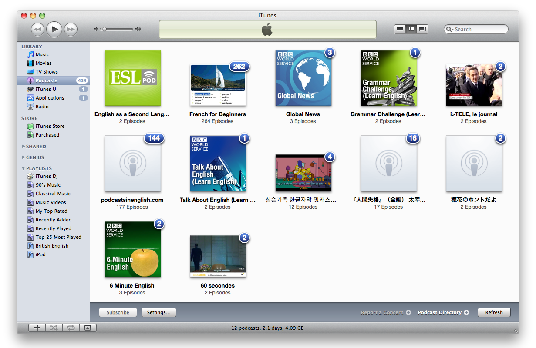Open the i>TELE, le journal artwork
536x348 pixels.
pos(474,85)
